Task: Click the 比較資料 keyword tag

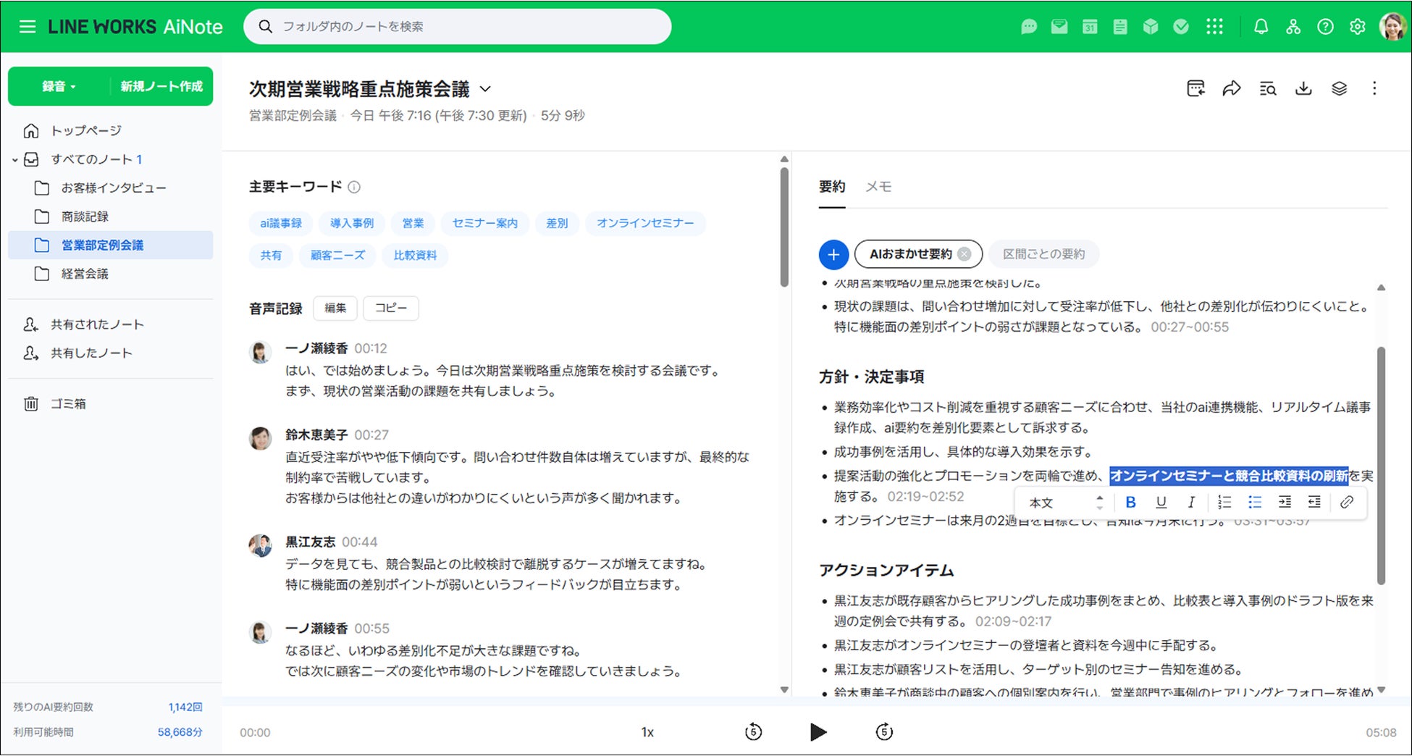Action: (415, 255)
